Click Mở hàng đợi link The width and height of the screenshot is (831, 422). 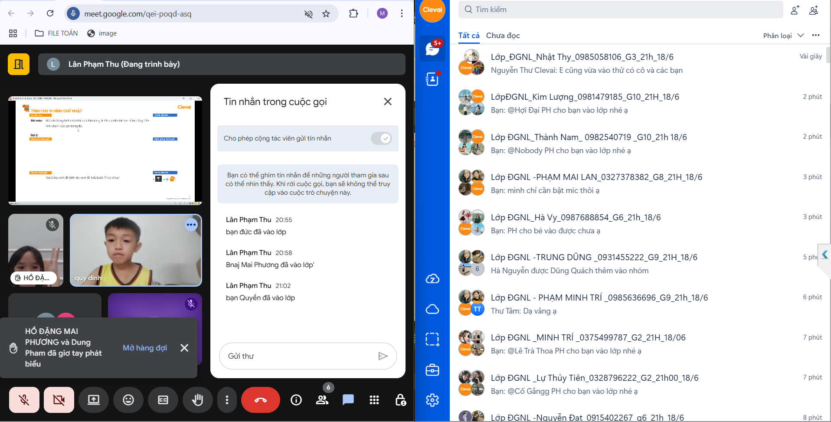(x=145, y=348)
